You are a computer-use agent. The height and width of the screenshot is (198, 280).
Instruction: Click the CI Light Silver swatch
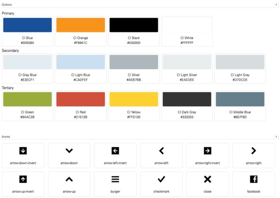pyautogui.click(x=187, y=62)
